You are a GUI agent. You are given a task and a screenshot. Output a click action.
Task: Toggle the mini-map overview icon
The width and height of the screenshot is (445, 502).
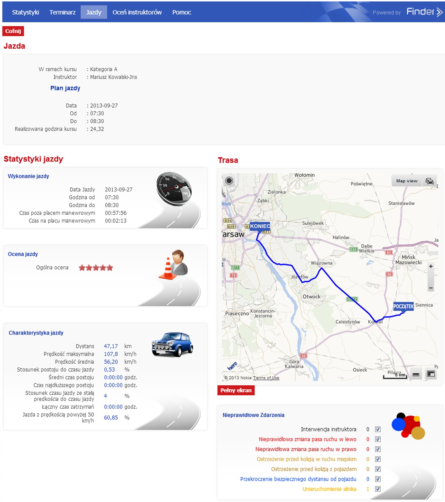point(431,374)
